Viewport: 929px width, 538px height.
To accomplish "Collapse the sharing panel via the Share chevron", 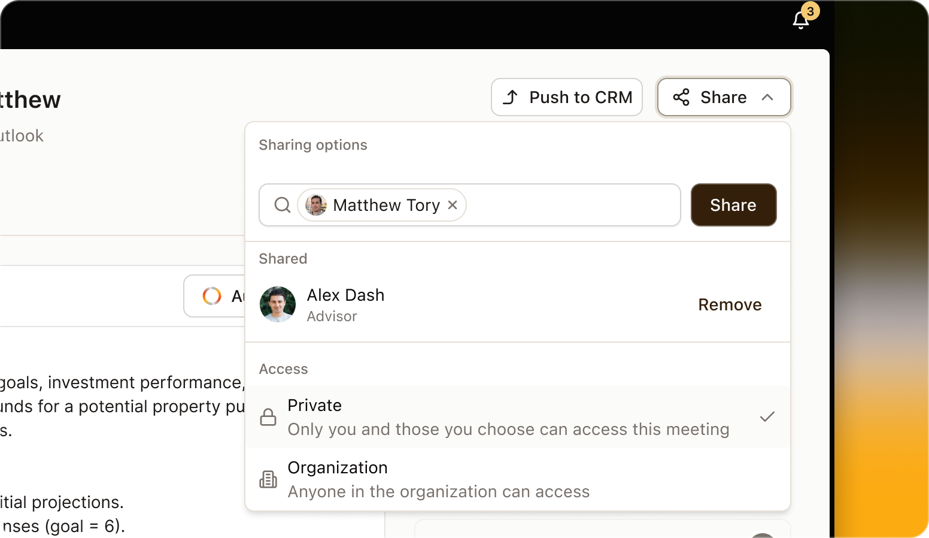I will pyautogui.click(x=768, y=97).
